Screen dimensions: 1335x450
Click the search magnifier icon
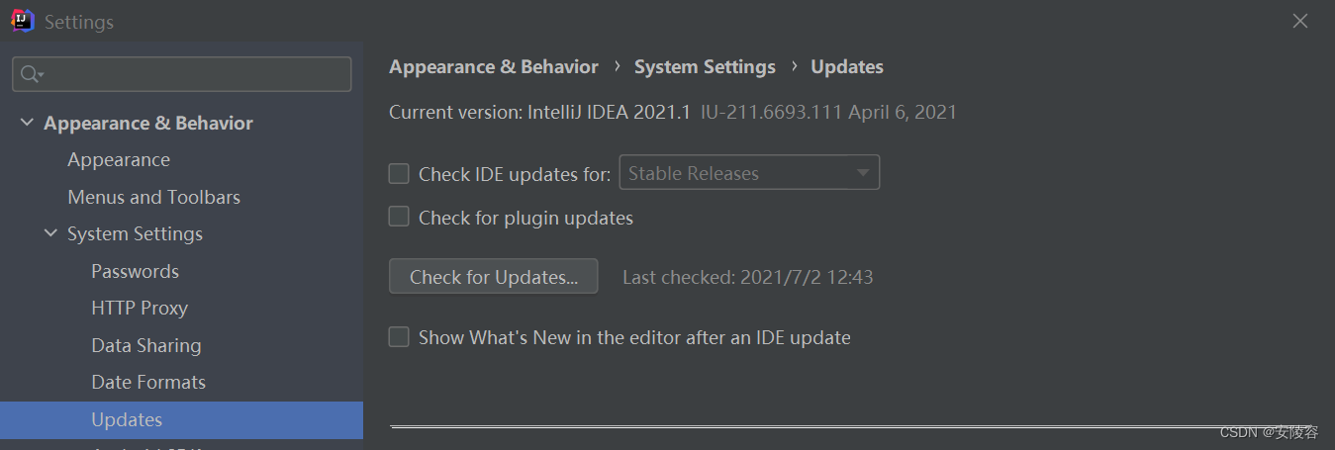point(31,74)
